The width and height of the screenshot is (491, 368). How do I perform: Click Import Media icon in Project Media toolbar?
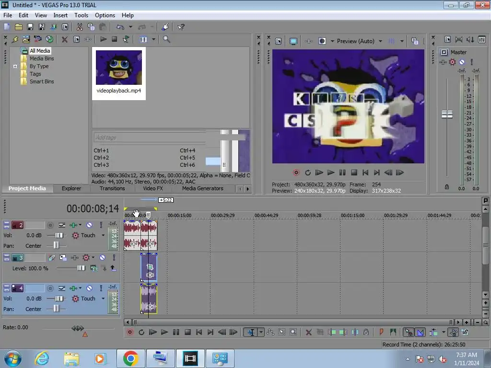(26, 39)
